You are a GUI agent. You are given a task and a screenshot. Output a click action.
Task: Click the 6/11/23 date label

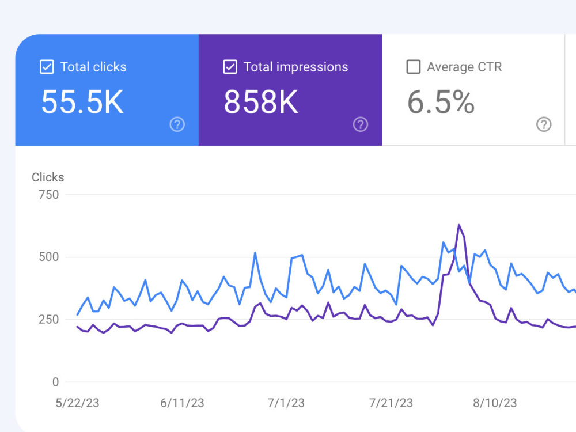click(182, 403)
